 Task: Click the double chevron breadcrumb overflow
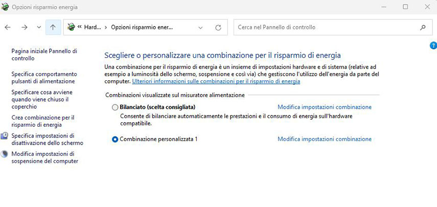click(x=79, y=27)
